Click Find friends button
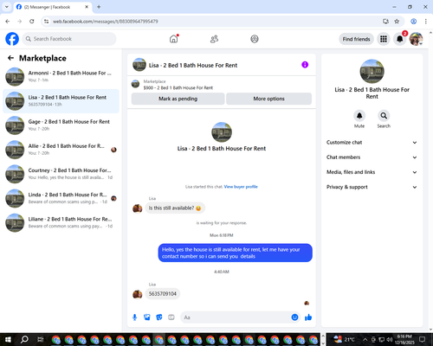Image resolution: width=433 pixels, height=346 pixels. coord(356,39)
